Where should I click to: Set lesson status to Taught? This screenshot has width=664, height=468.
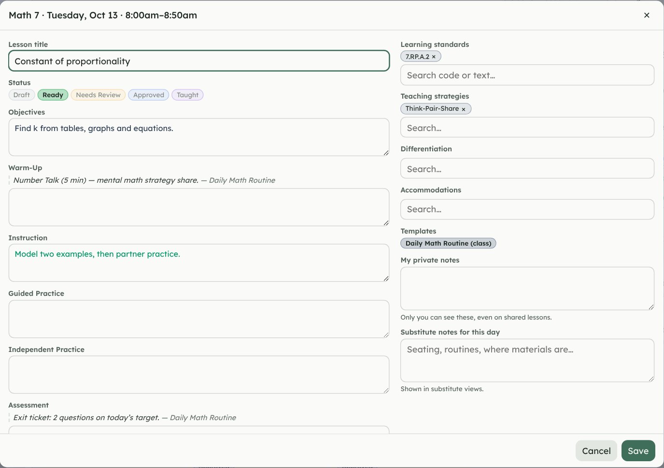click(x=187, y=95)
